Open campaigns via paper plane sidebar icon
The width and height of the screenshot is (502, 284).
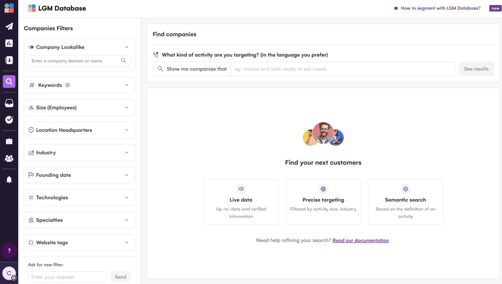[9, 26]
